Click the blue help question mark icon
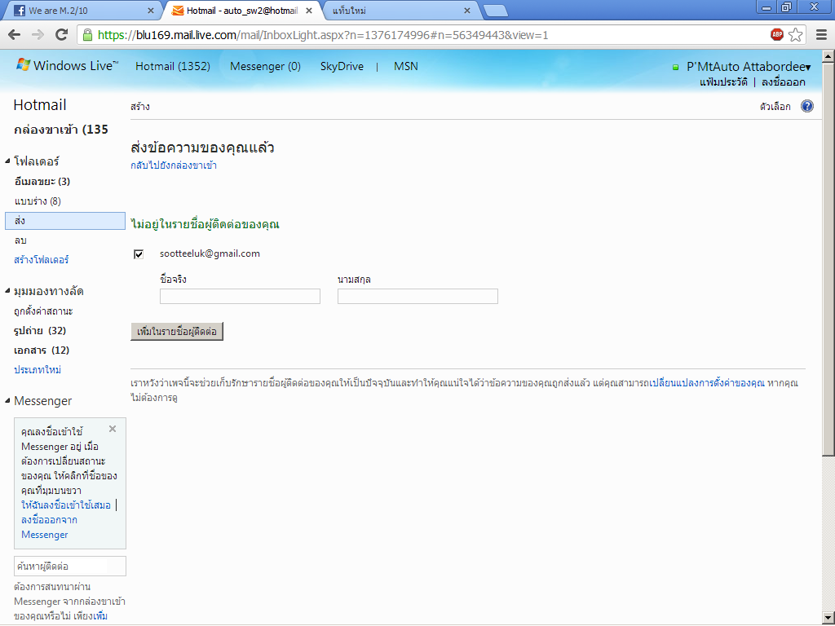Image resolution: width=835 pixels, height=626 pixels. tap(806, 107)
